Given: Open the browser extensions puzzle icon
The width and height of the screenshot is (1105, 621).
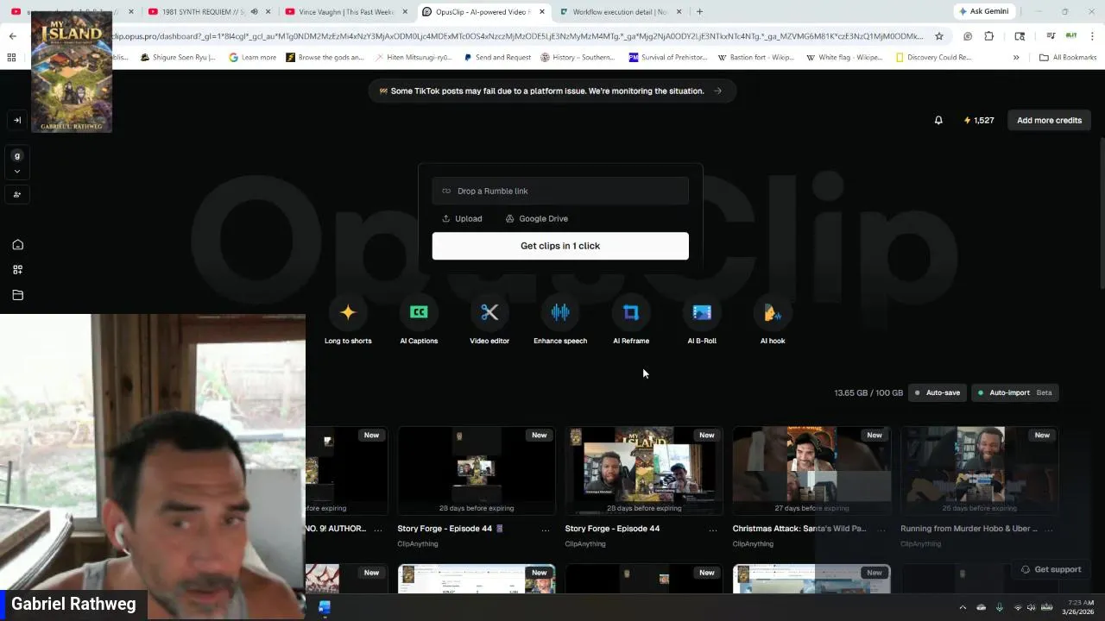Looking at the screenshot, I should [x=989, y=36].
